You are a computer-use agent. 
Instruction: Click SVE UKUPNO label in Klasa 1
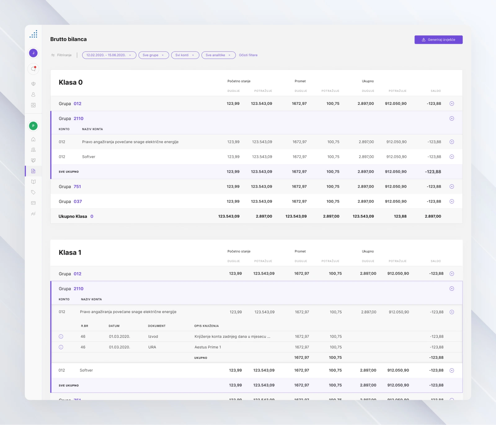[69, 385]
